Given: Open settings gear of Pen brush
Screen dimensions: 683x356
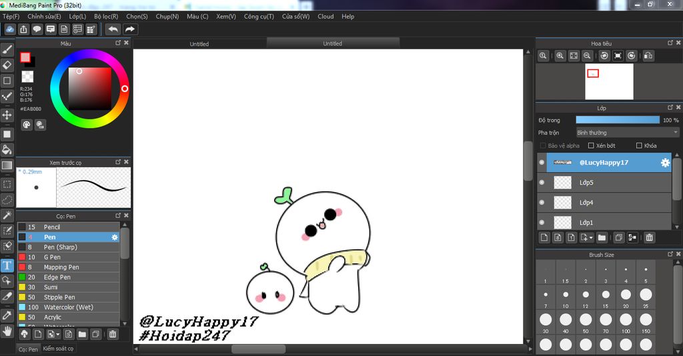Looking at the screenshot, I should point(115,237).
